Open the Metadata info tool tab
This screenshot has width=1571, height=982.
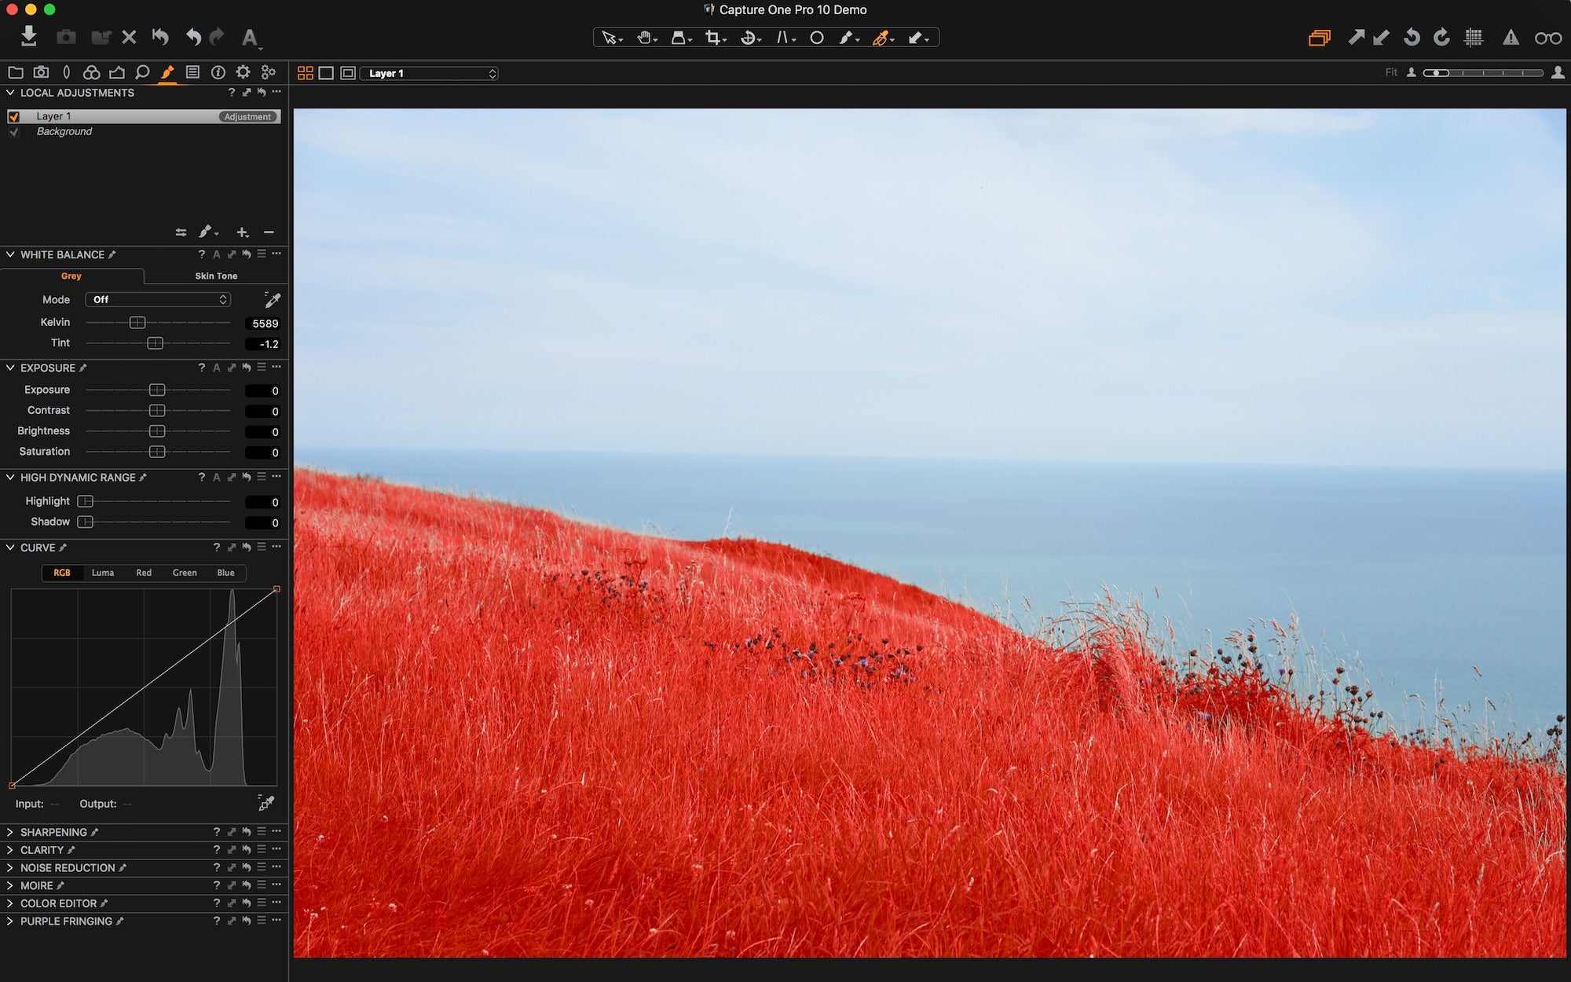click(218, 72)
